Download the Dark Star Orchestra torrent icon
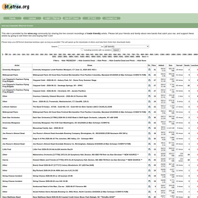This screenshot has width=198, height=198. 149,117
